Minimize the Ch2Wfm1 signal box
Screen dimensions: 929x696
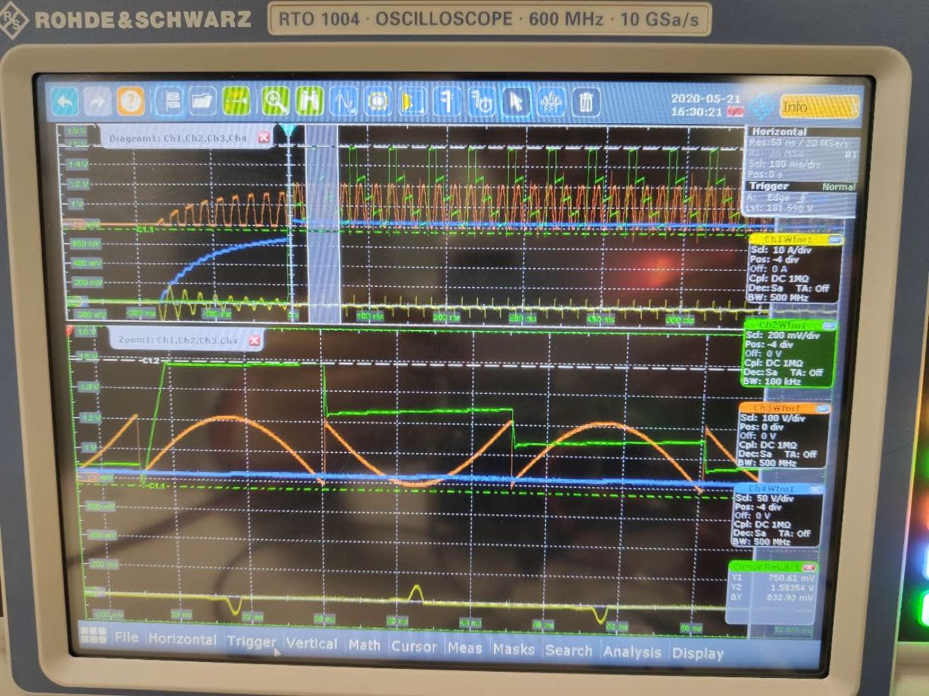click(829, 325)
